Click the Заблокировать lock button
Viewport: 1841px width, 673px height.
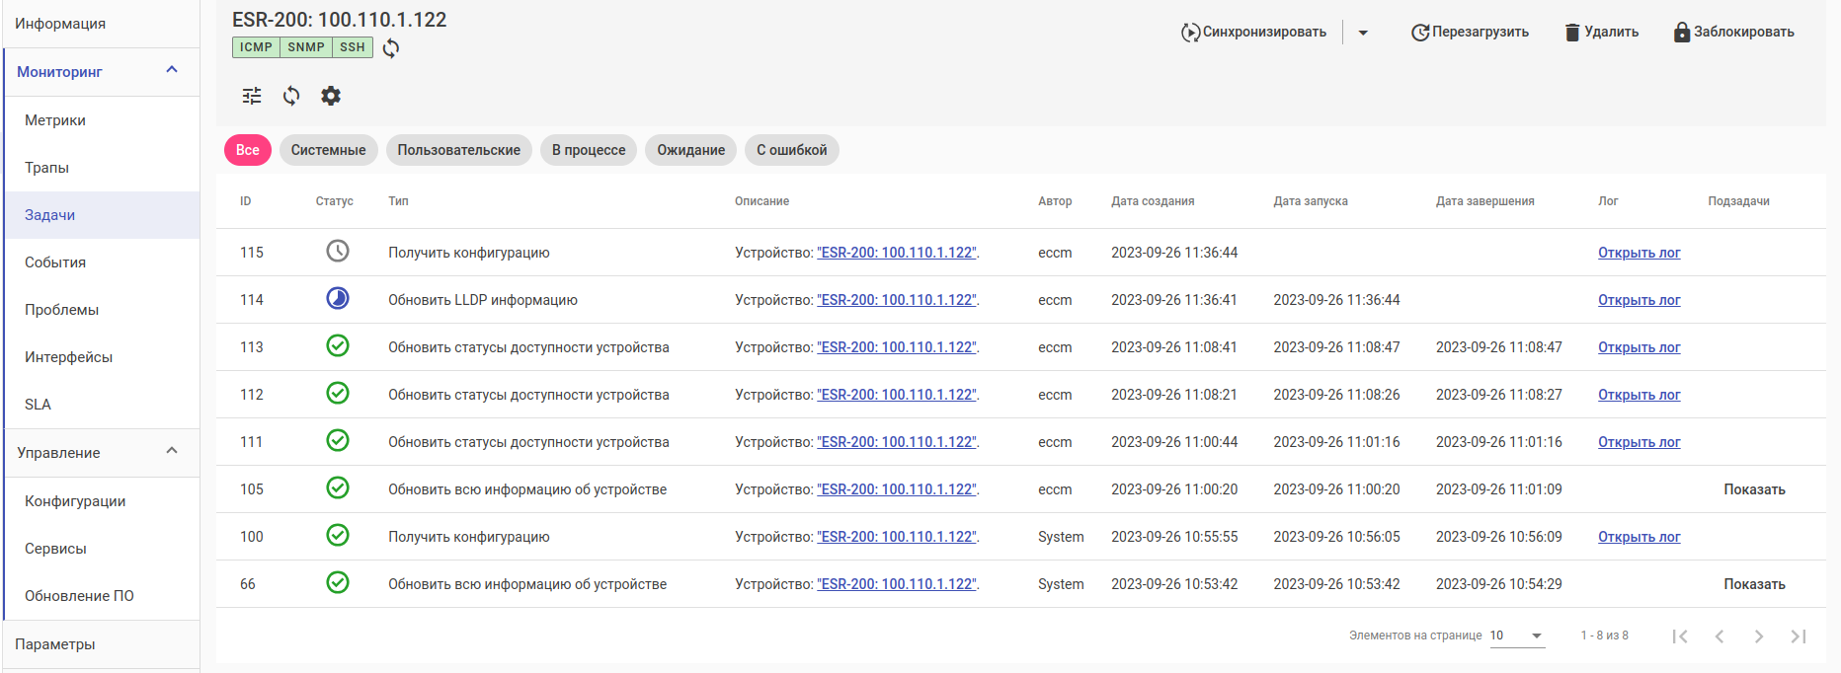[x=1733, y=32]
